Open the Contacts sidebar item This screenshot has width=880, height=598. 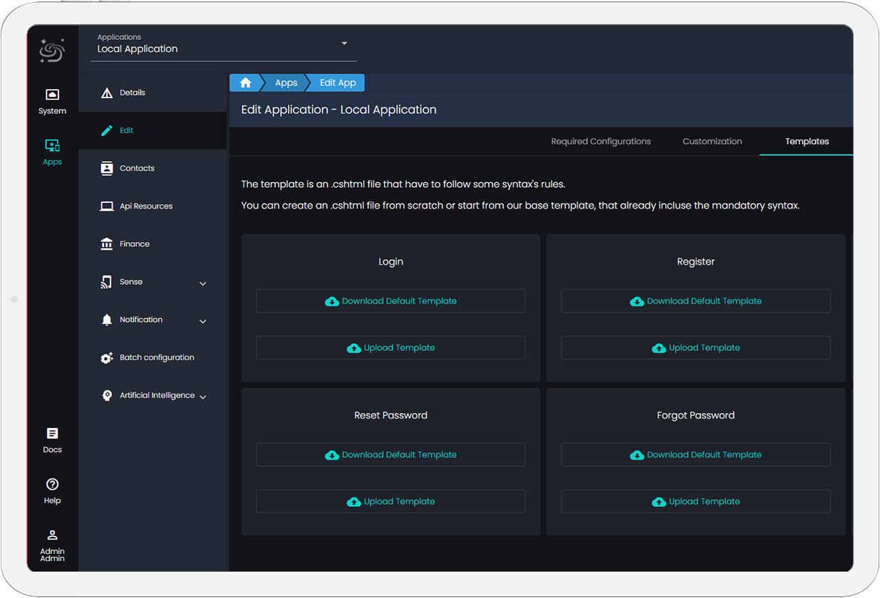click(x=137, y=169)
